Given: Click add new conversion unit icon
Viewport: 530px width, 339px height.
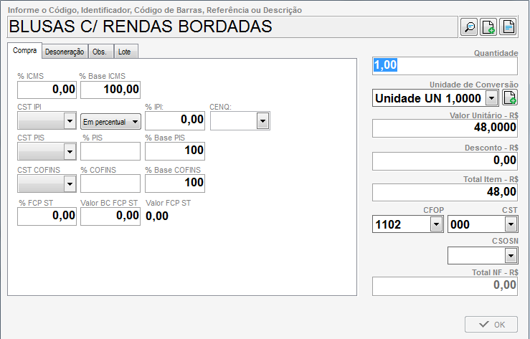Looking at the screenshot, I should pos(508,98).
